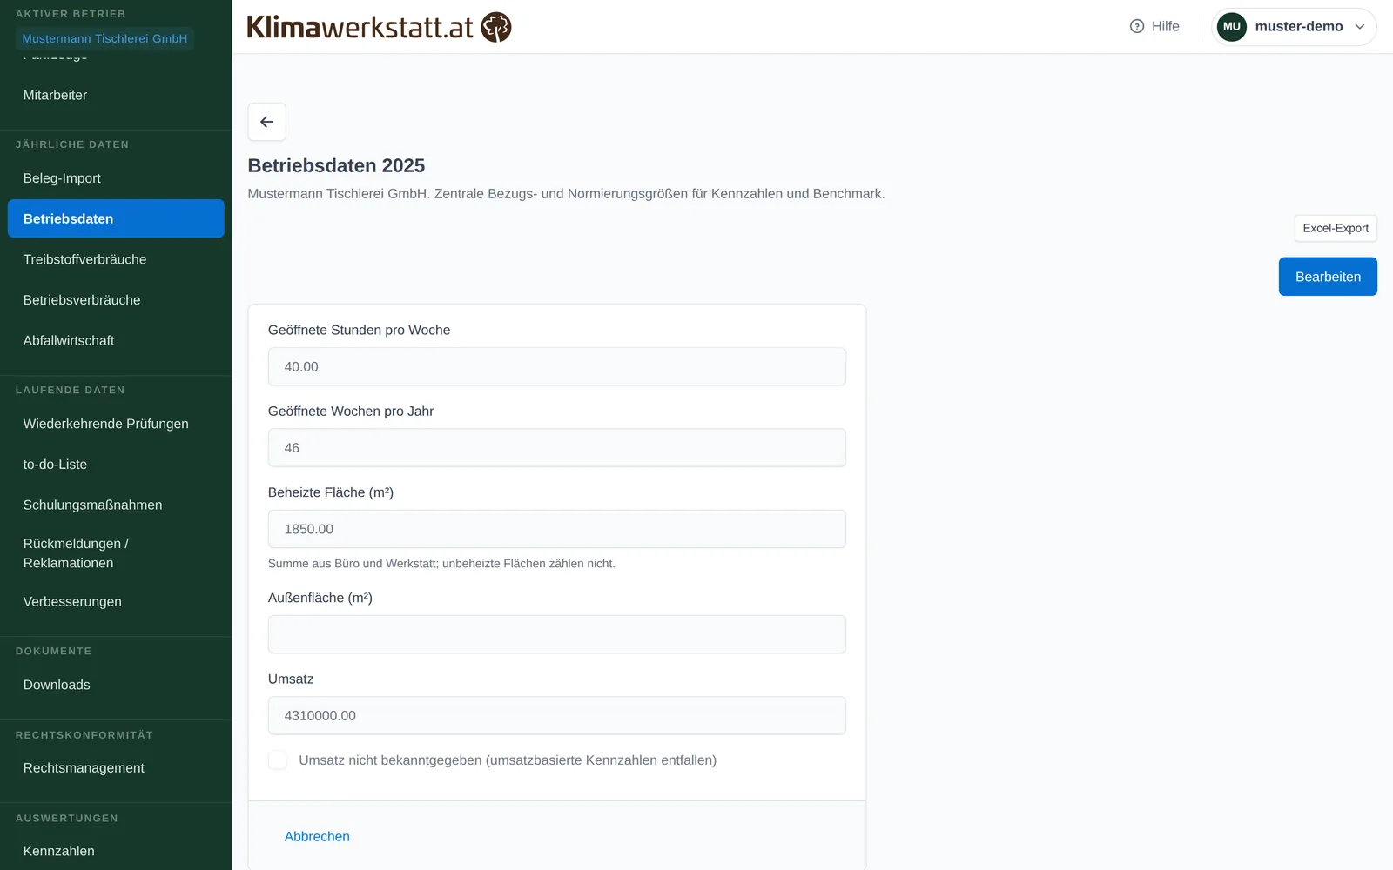Click the empty Außenfläche input field
Screen dimensions: 1393x870
tap(557, 634)
